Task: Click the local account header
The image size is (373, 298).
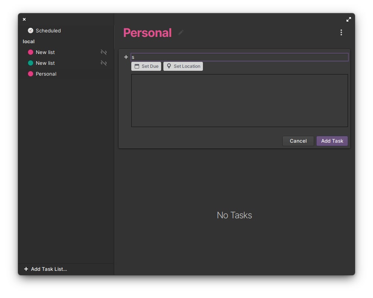Action: pyautogui.click(x=29, y=41)
